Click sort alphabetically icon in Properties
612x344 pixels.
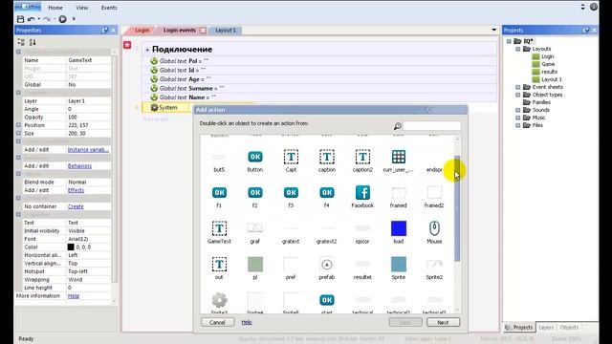pos(33,42)
